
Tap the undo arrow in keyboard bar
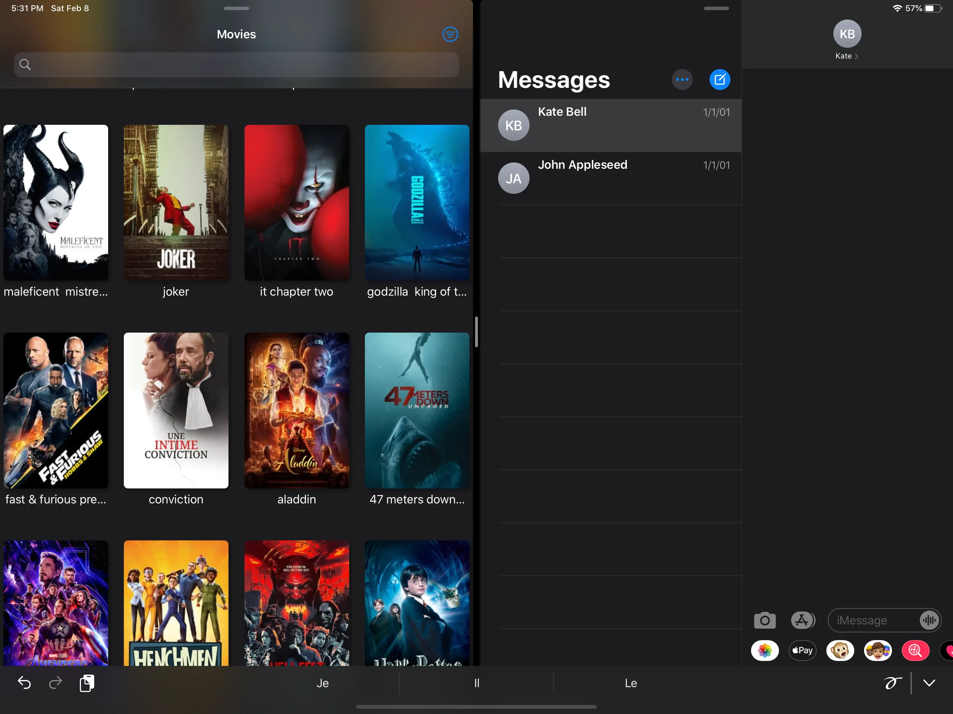24,683
